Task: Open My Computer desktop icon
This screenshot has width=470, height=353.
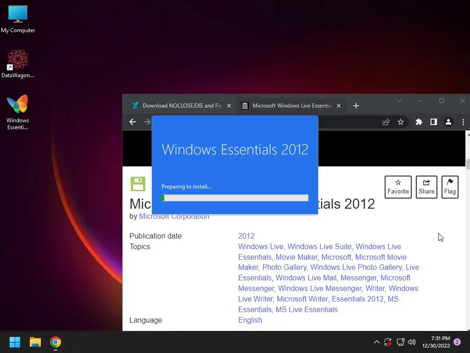Action: tap(18, 18)
